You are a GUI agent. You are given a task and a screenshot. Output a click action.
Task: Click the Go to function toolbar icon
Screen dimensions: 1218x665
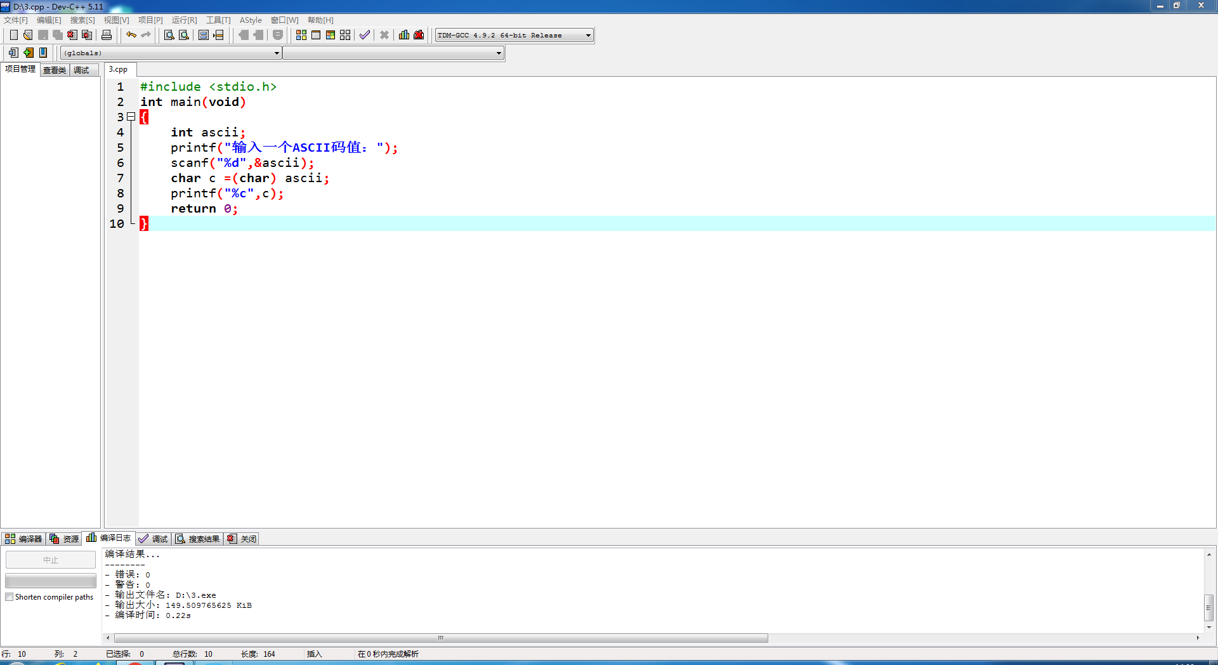204,35
